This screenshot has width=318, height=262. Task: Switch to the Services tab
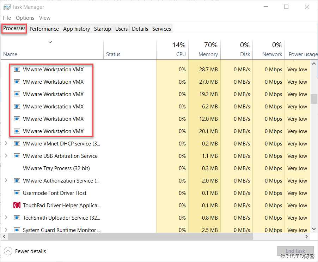161,29
